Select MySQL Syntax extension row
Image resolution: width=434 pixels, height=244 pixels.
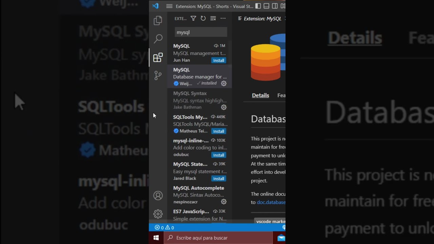(199, 100)
